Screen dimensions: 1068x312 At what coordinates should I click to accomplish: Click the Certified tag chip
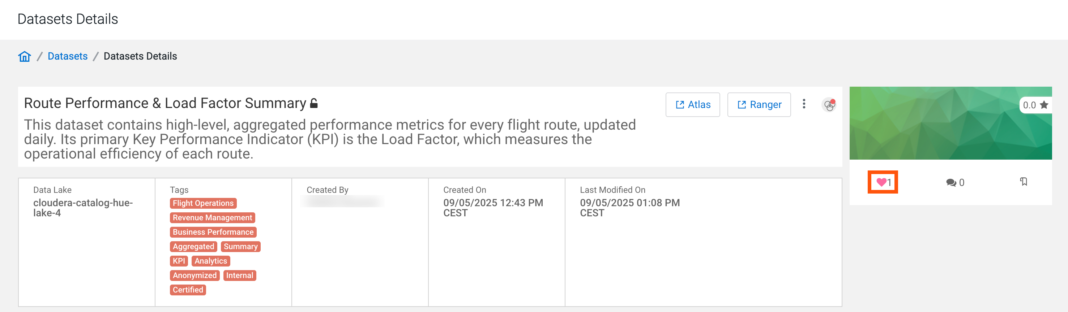pyautogui.click(x=188, y=290)
